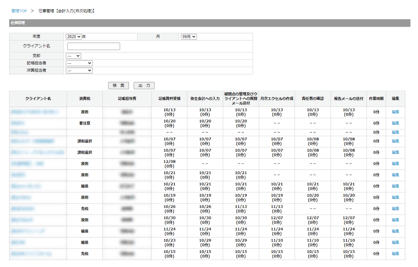Open the 年度 year dropdown showing 2020
Viewport: 418px width, 267px height.
[x=74, y=37]
